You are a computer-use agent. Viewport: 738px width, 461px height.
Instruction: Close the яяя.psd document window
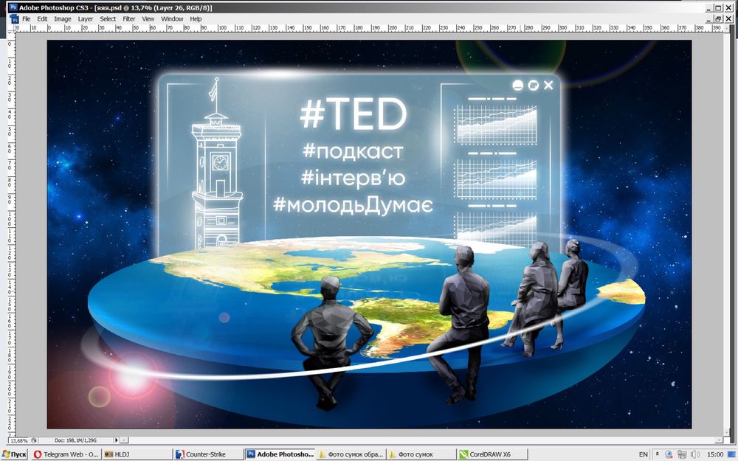click(x=728, y=19)
